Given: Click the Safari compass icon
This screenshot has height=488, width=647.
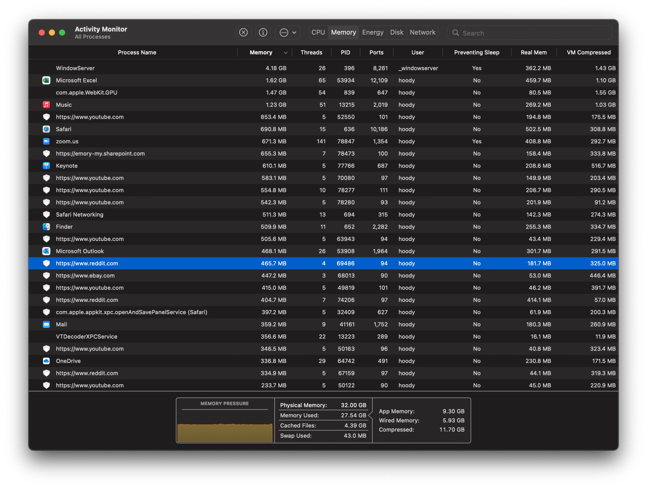Looking at the screenshot, I should click(46, 129).
